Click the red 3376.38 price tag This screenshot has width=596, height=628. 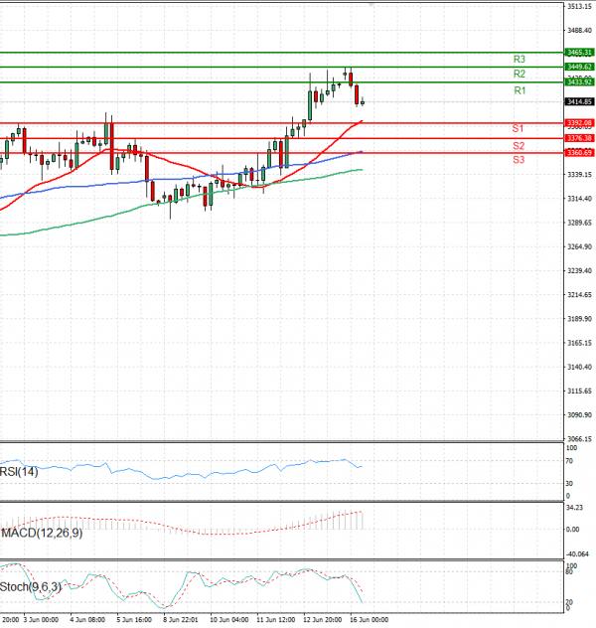coord(579,138)
